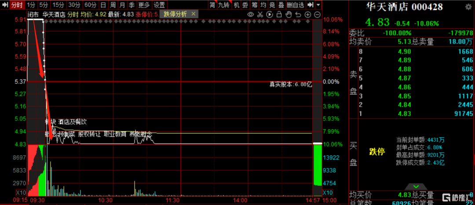
Task: Click the play replay icon
Action: point(270,14)
